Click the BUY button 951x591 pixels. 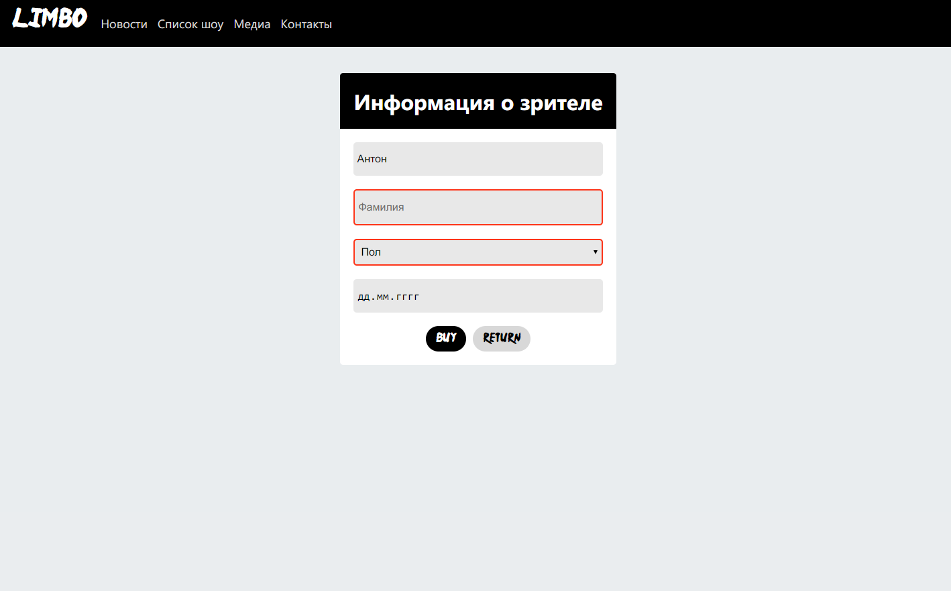click(446, 338)
